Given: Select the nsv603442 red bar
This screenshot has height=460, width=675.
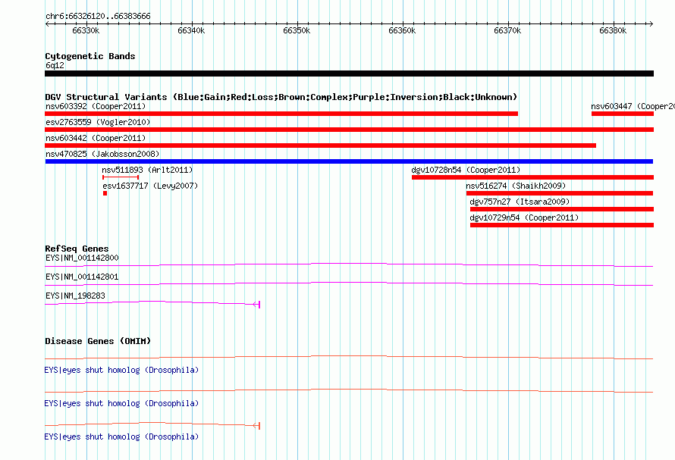Looking at the screenshot, I should point(320,146).
